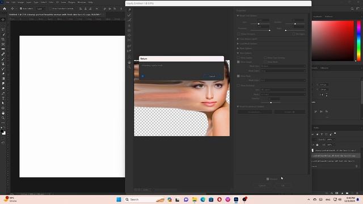
Task: Adjust the brush Size slider
Action: (259, 24)
